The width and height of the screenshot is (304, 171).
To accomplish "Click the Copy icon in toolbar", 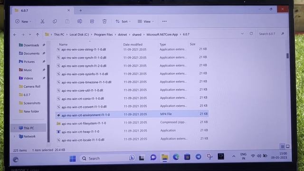I will pos(55,21).
